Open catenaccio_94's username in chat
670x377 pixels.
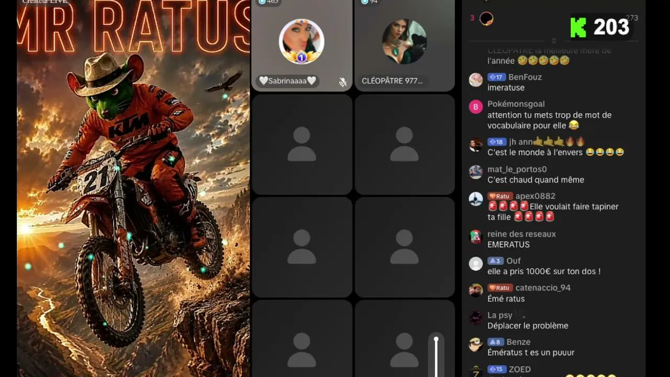(x=543, y=287)
